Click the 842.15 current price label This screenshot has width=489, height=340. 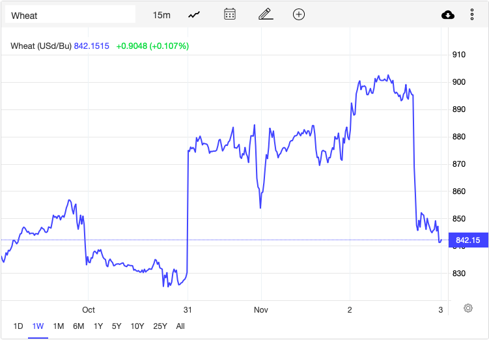(468, 240)
